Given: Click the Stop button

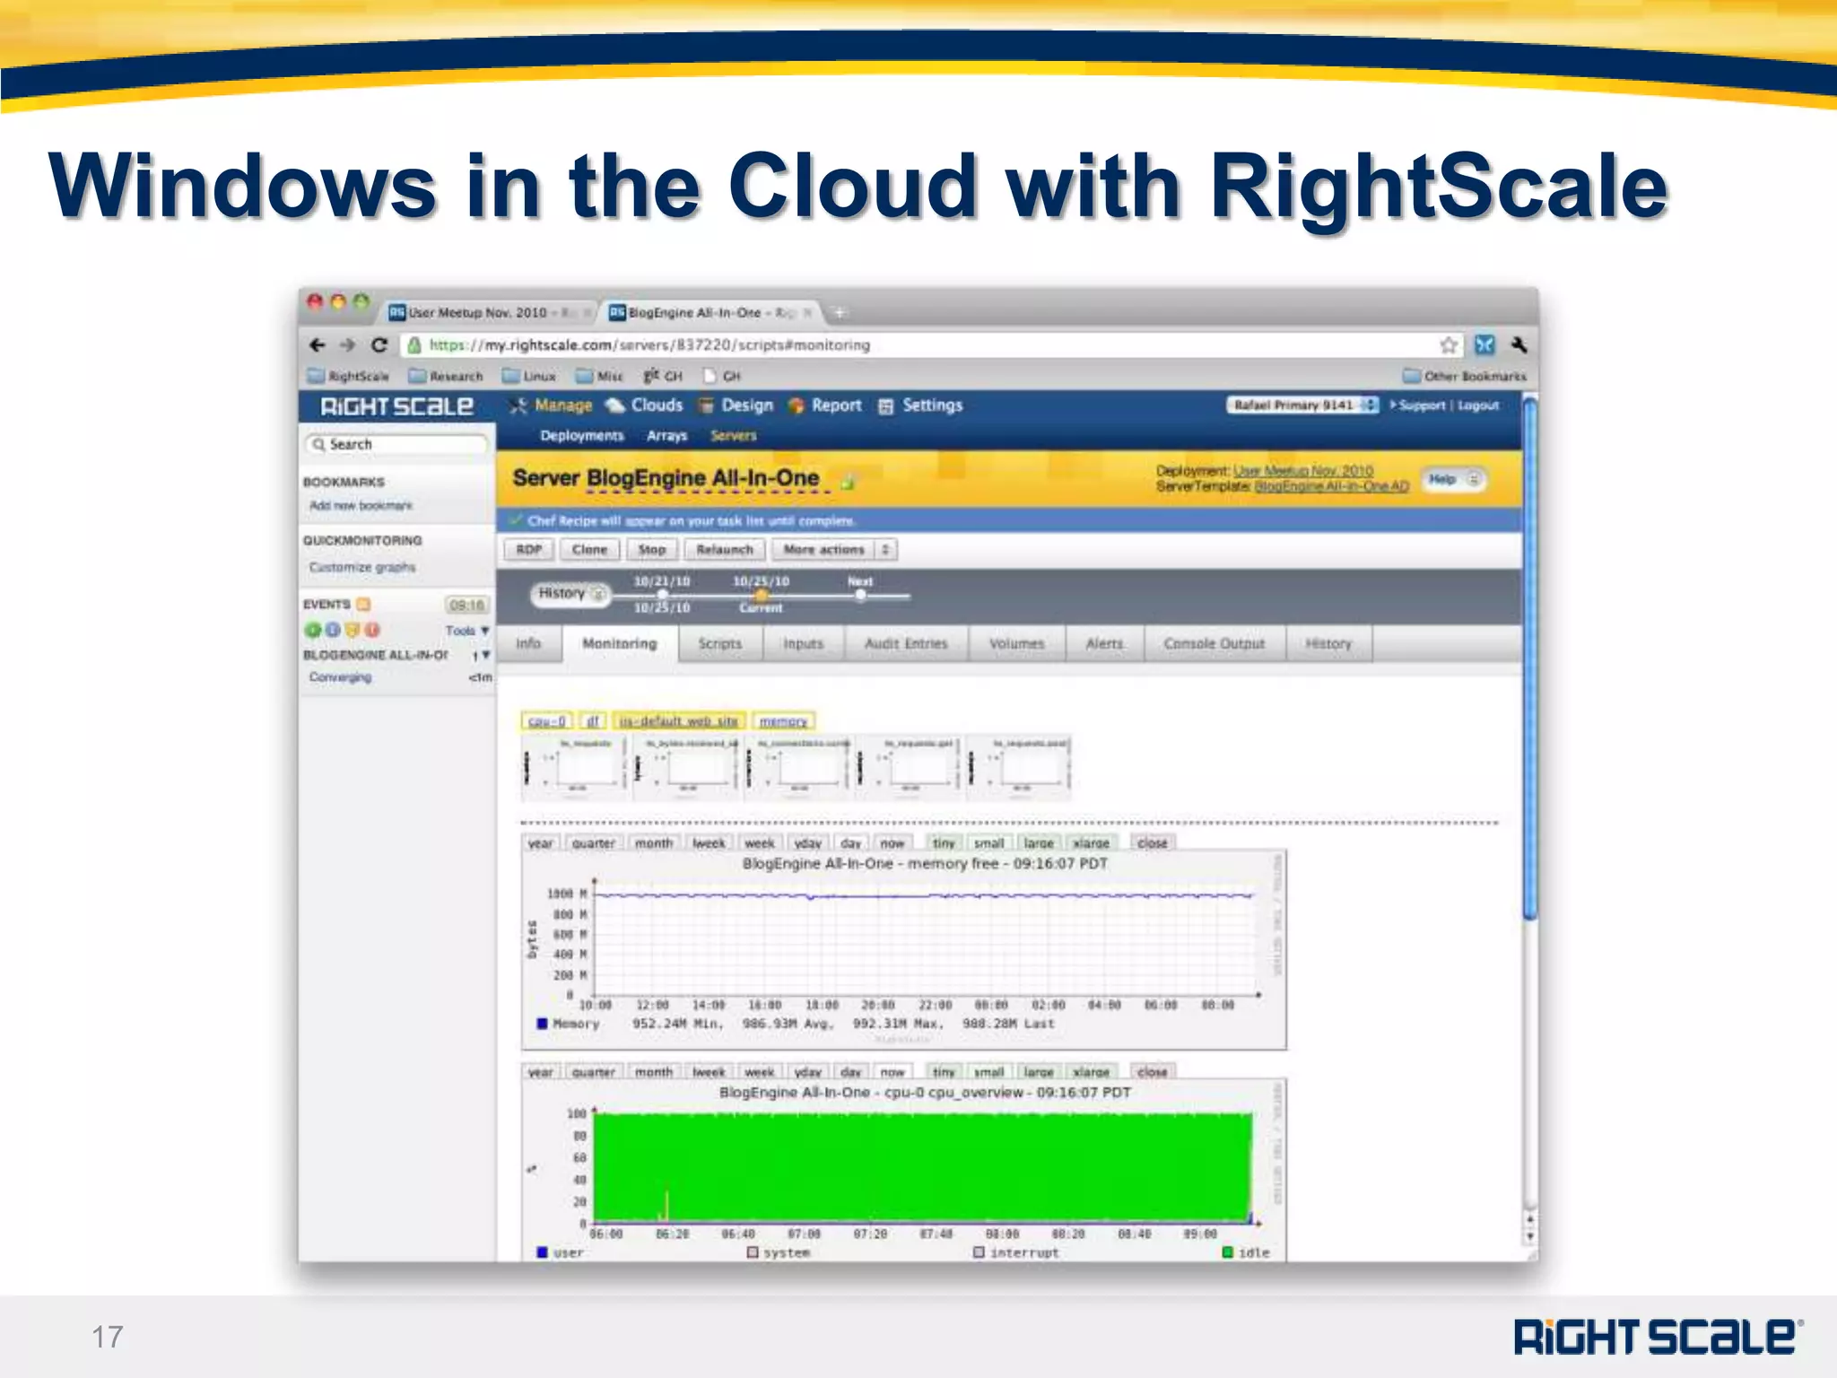Looking at the screenshot, I should pos(651,549).
